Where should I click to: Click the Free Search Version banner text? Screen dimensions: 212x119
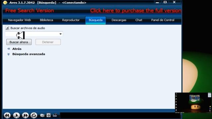coord(29,11)
